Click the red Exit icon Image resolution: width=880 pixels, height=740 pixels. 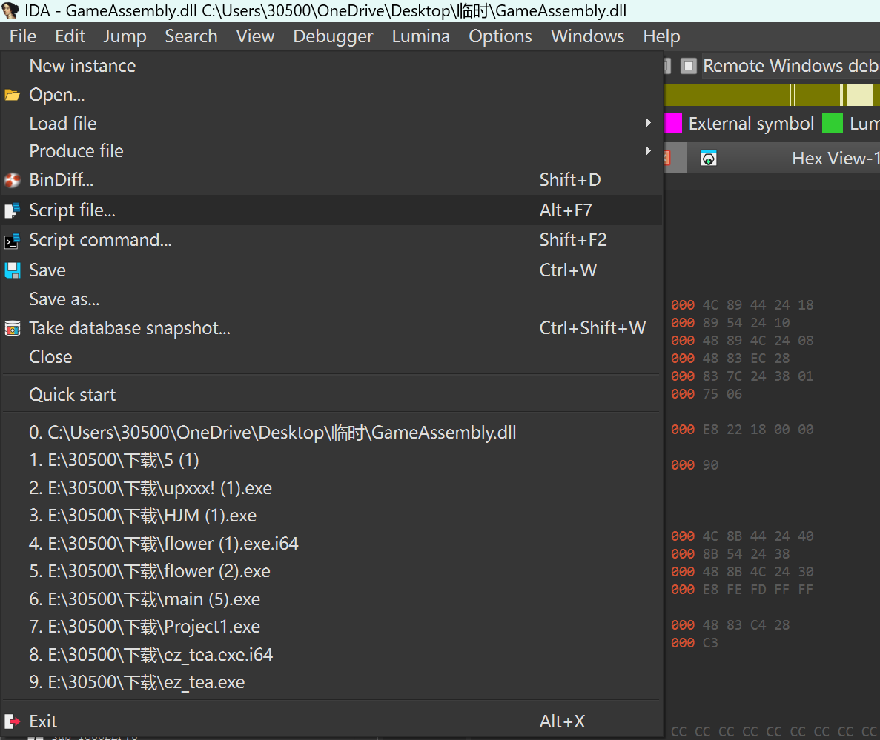tap(13, 721)
